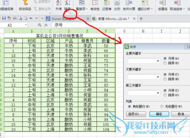Choose the 有标题行(R) header row option
Viewport: 190px width, 138px height.
[x=129, y=106]
